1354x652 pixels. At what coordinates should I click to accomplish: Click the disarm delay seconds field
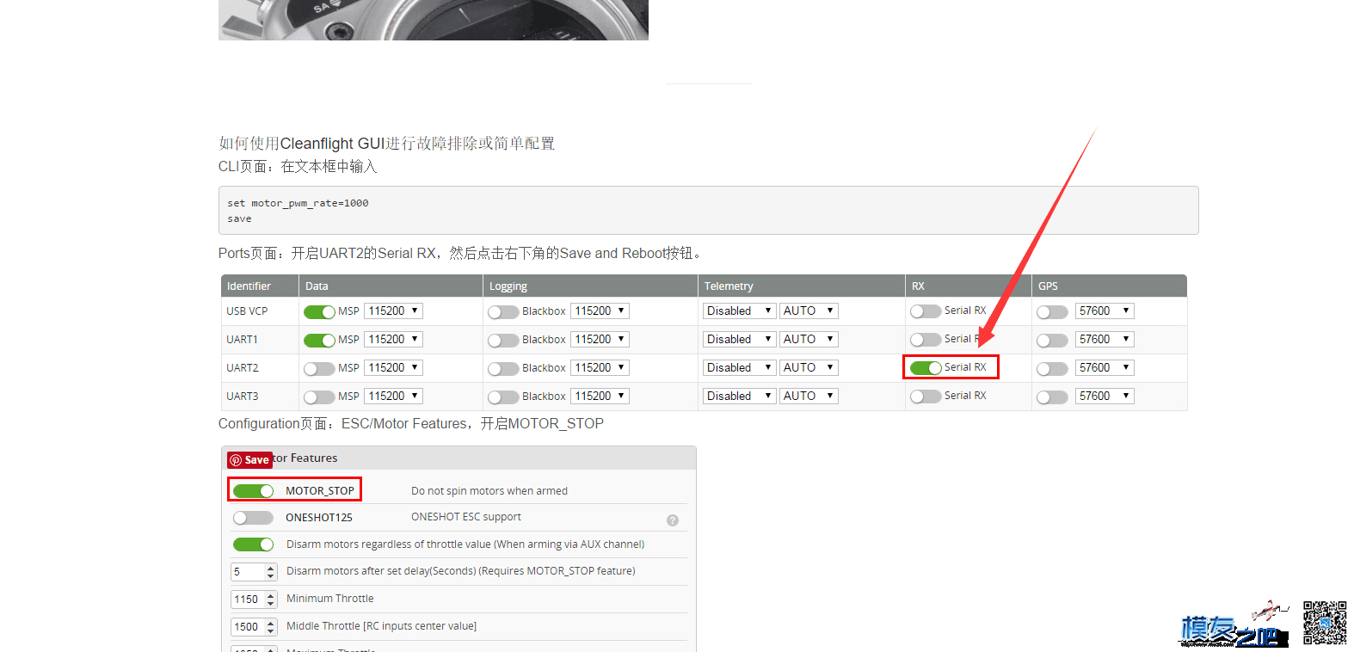[x=254, y=572]
